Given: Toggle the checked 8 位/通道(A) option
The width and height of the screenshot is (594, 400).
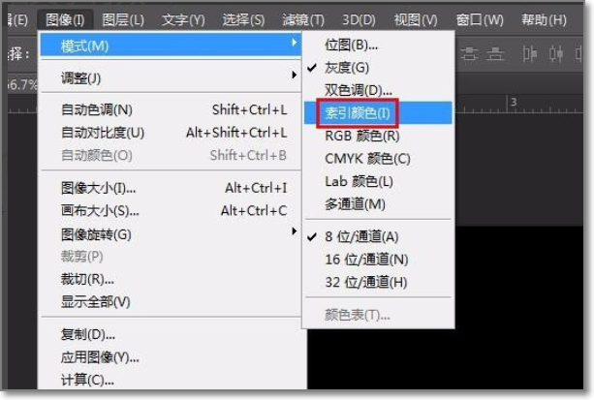Looking at the screenshot, I should (378, 236).
